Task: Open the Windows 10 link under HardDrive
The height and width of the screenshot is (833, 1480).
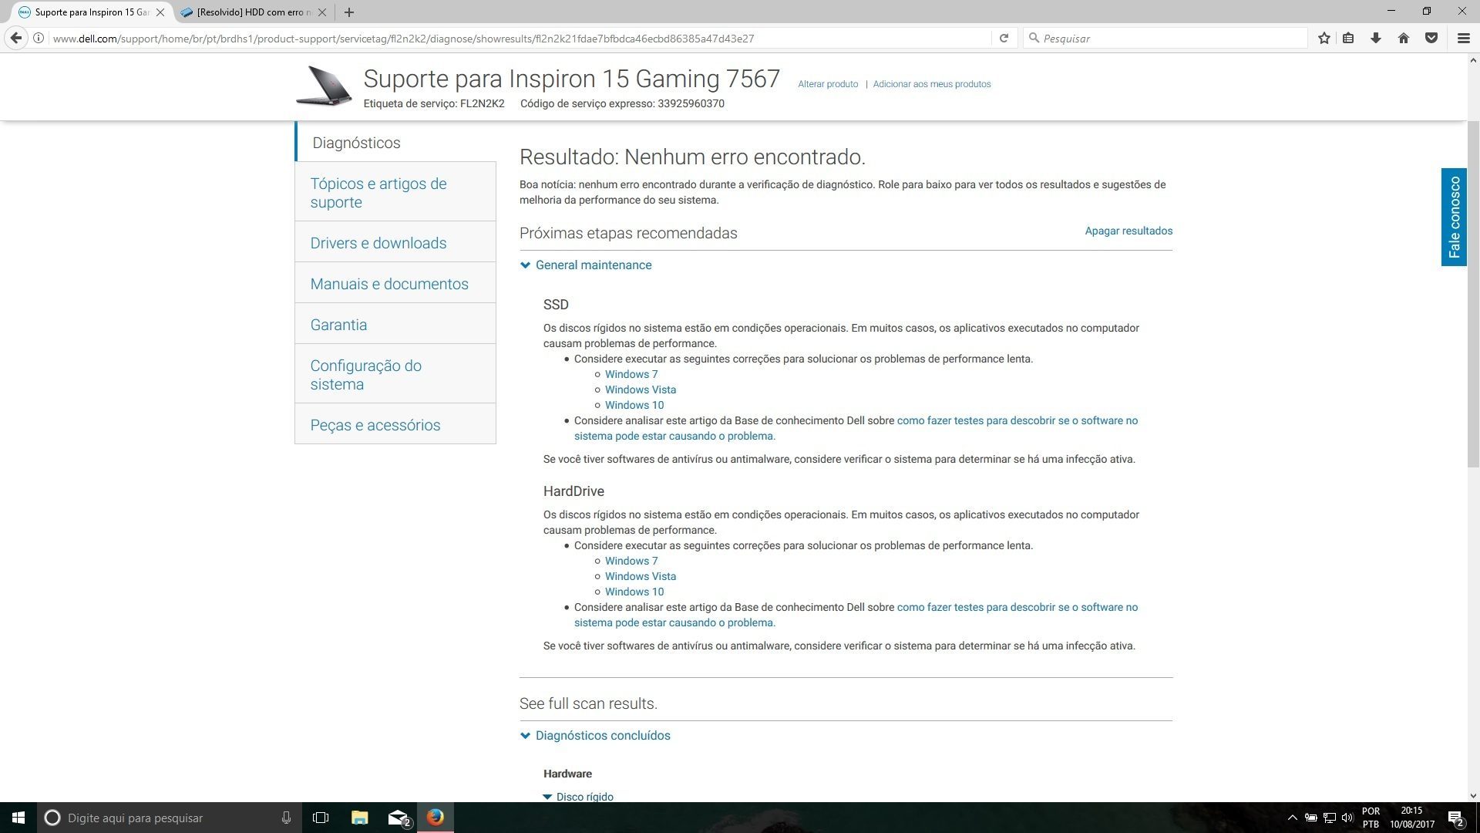Action: coord(634,592)
